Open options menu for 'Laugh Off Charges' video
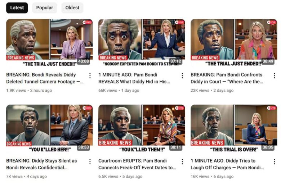 [x=274, y=162]
